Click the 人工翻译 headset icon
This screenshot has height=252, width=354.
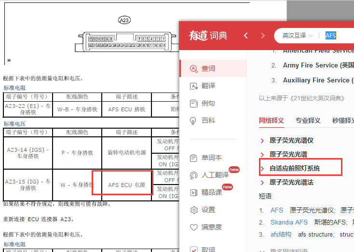tap(194, 175)
